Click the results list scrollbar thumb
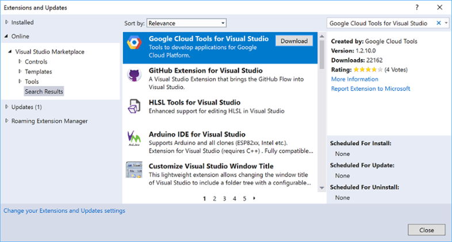 click(321, 54)
